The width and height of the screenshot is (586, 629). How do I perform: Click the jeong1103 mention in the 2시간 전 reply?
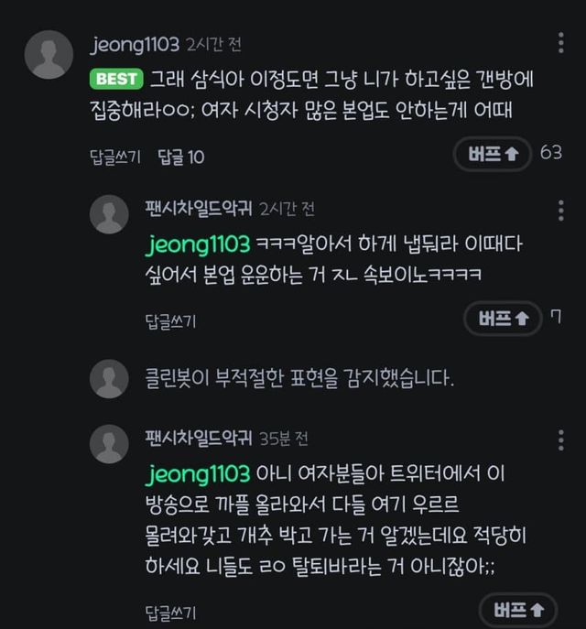coord(198,244)
